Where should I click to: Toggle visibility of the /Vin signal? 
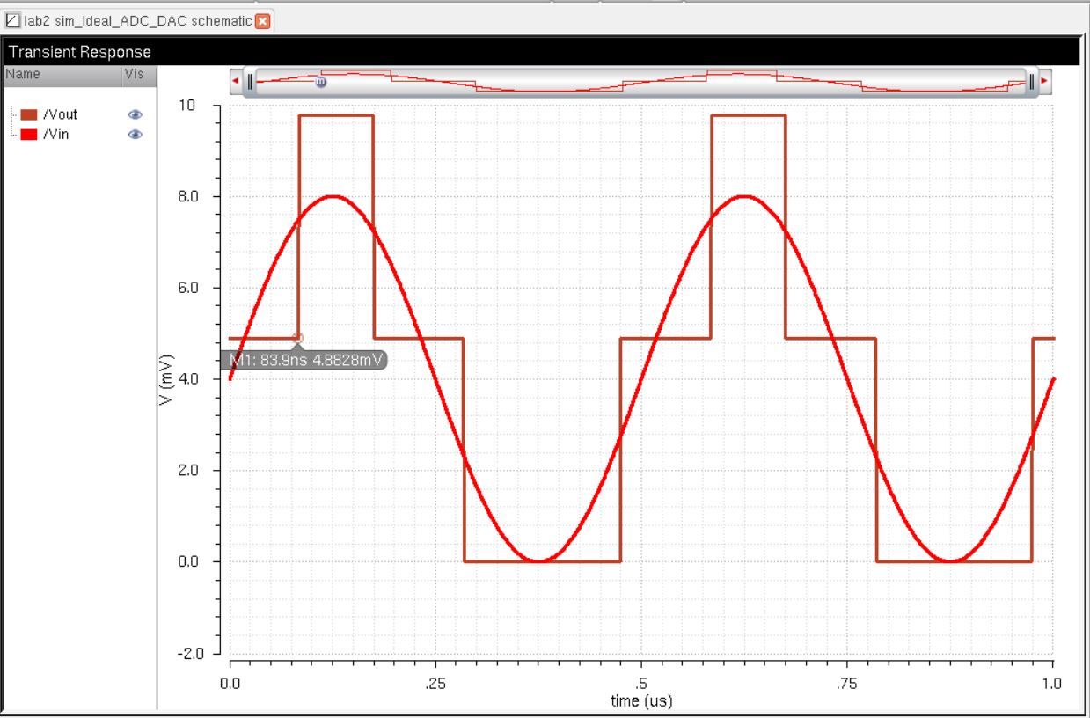click(135, 135)
